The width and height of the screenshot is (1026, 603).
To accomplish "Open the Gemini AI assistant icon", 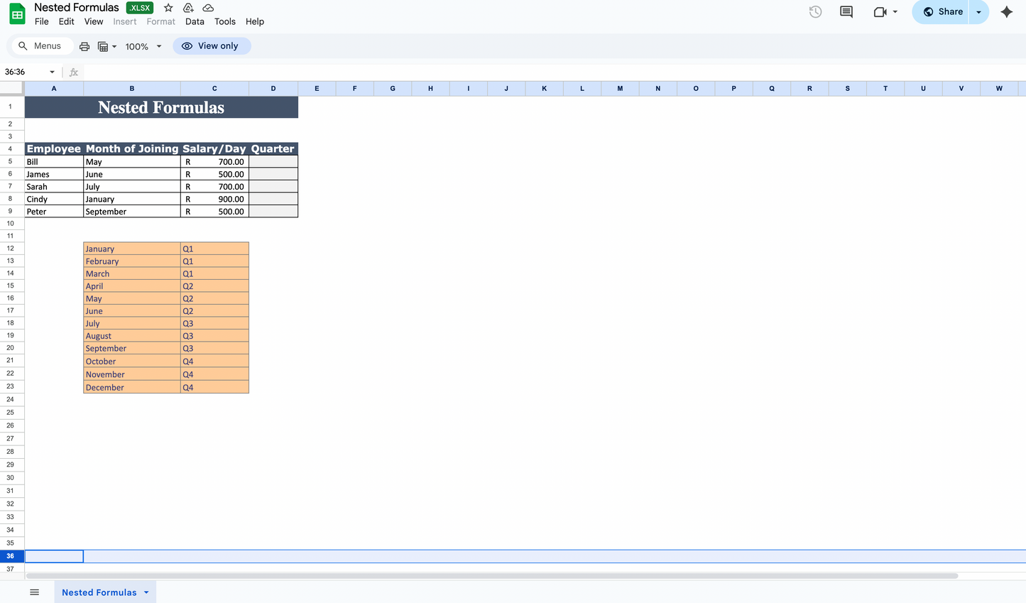I will pyautogui.click(x=1007, y=11).
